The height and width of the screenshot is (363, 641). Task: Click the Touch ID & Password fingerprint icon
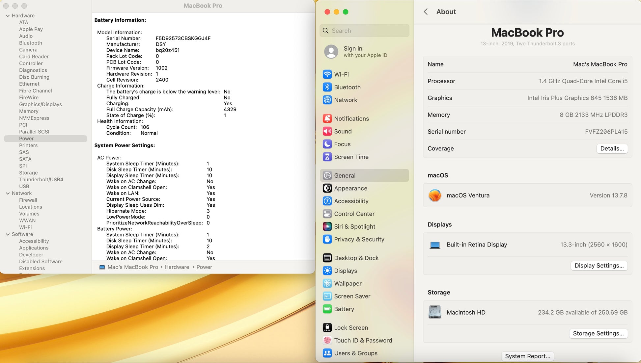pos(327,340)
